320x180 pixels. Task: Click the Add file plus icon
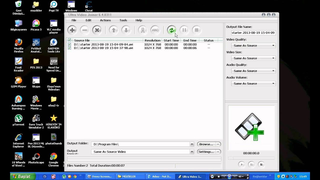72,30
